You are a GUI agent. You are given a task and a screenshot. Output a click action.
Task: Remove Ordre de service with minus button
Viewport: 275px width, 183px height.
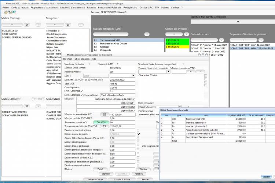pyautogui.click(x=222, y=40)
